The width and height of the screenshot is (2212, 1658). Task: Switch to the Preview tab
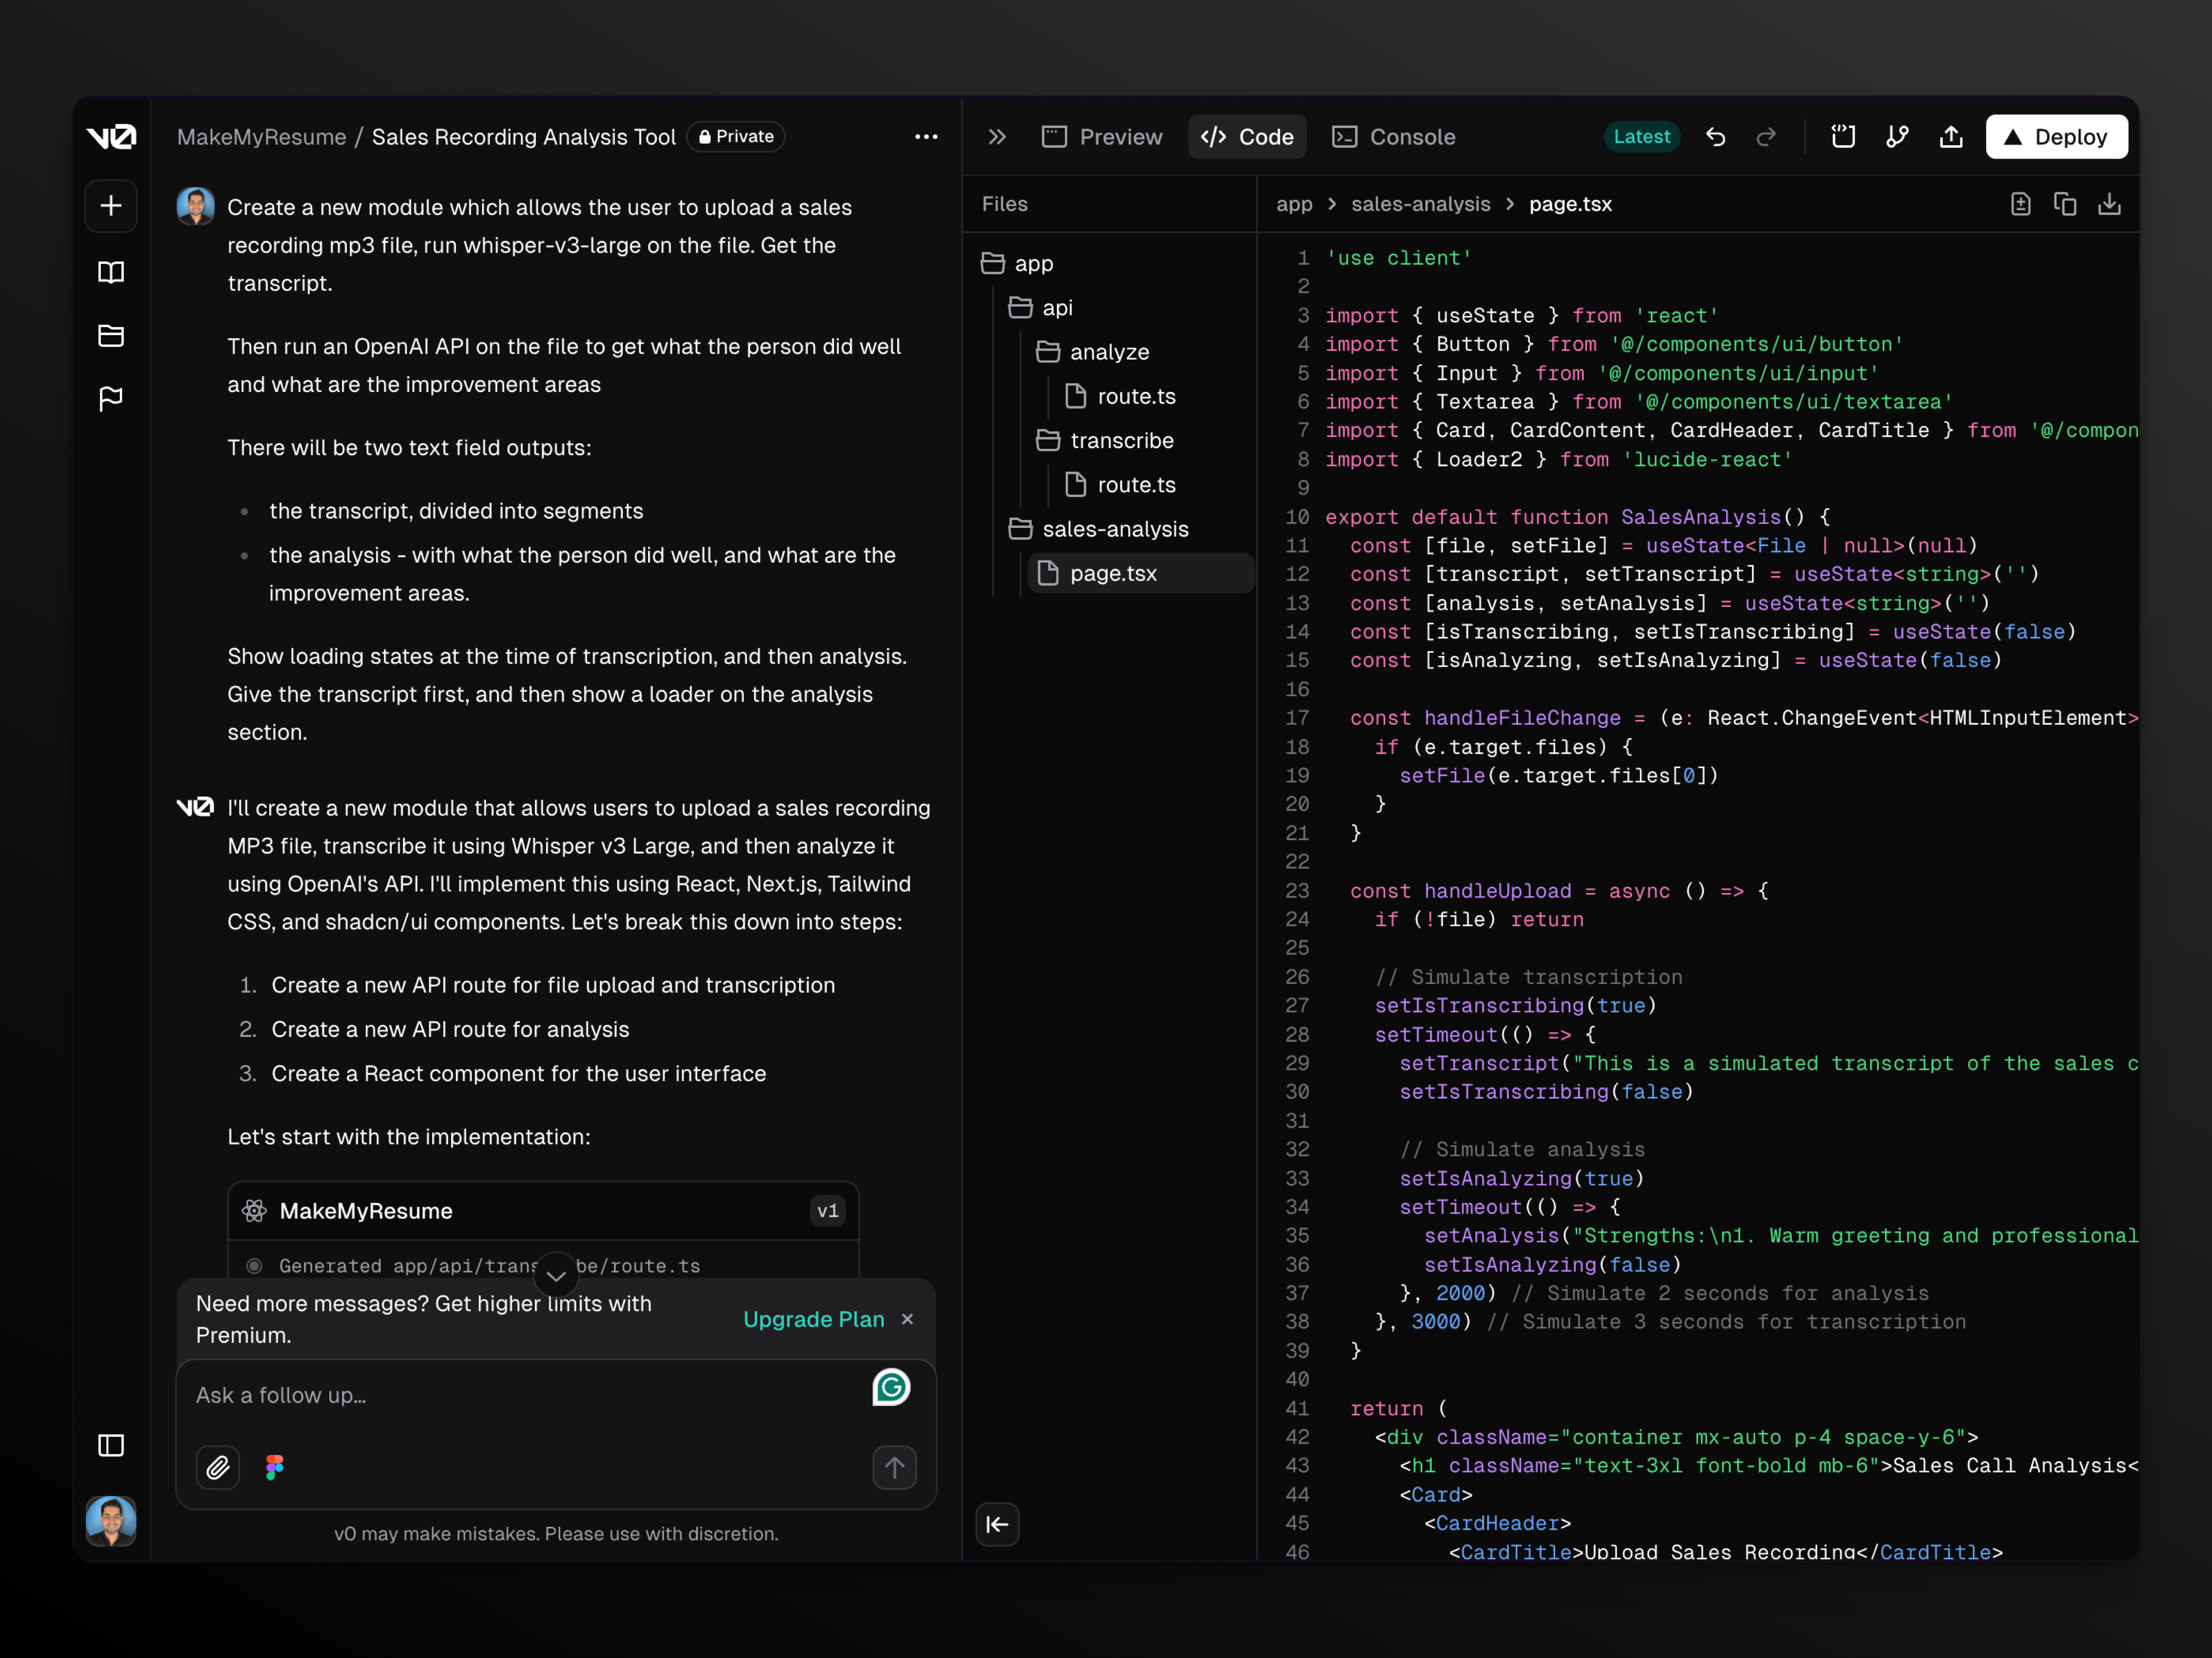pos(1101,137)
